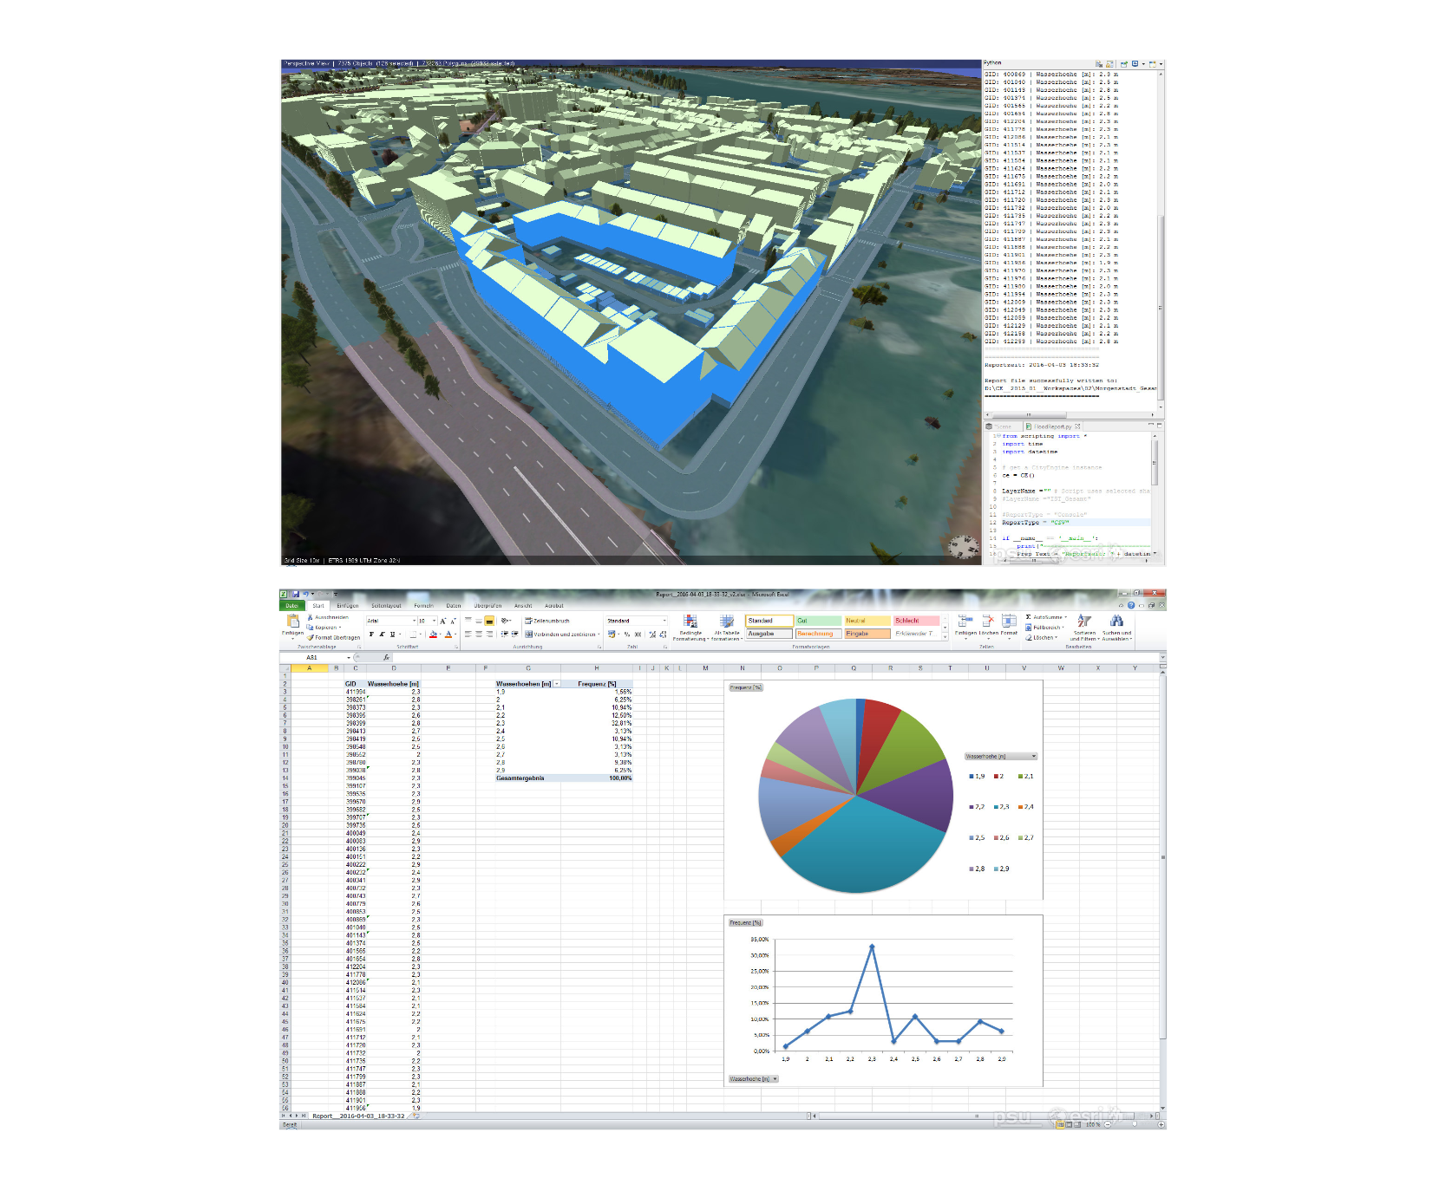The height and width of the screenshot is (1178, 1446).
Task: Switch to the Einfügen ribbon tab
Action: 348,606
